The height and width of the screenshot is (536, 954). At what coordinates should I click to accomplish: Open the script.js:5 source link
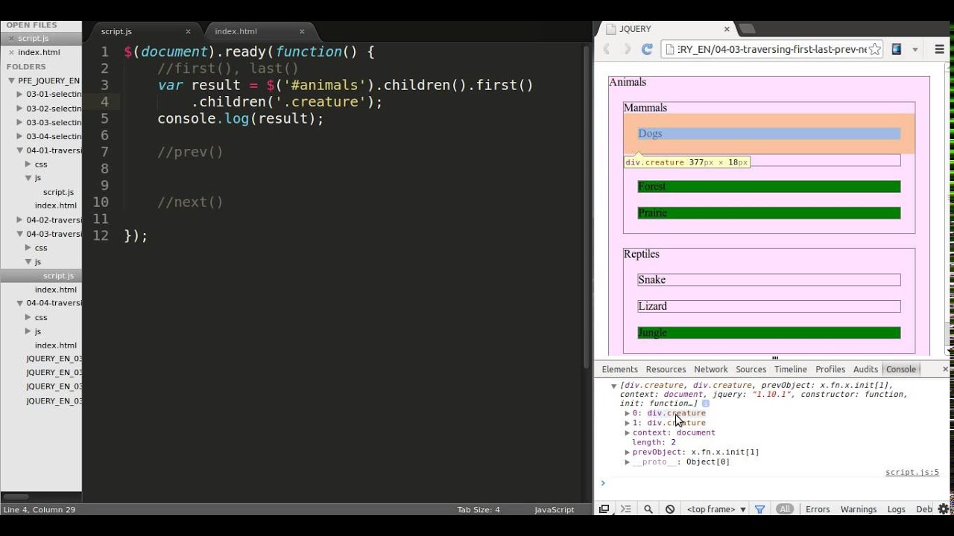click(912, 472)
